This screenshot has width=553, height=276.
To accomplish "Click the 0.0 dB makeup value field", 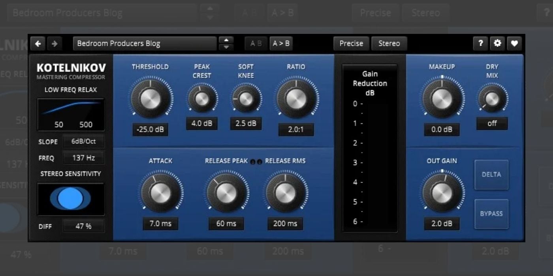I will (x=442, y=130).
